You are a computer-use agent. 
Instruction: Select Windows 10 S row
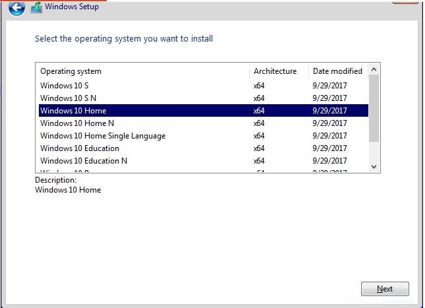coord(204,86)
